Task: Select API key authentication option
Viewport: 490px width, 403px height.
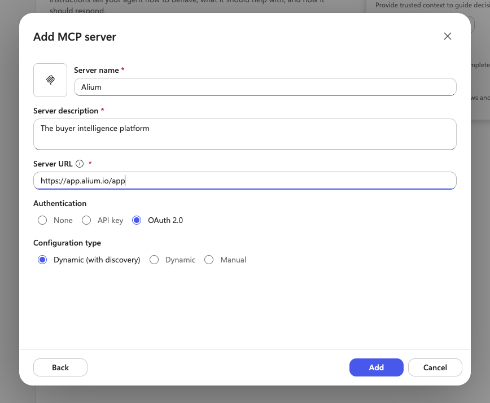Action: (x=86, y=220)
